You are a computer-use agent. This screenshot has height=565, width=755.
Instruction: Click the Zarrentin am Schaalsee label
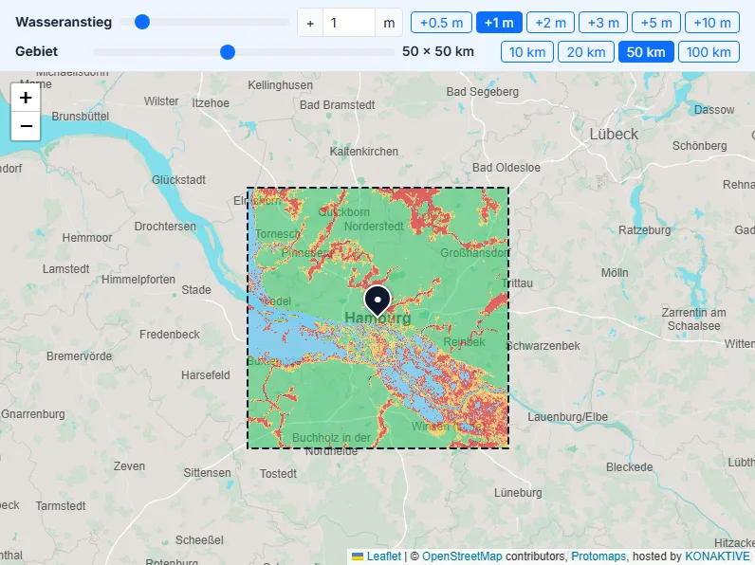(x=694, y=319)
